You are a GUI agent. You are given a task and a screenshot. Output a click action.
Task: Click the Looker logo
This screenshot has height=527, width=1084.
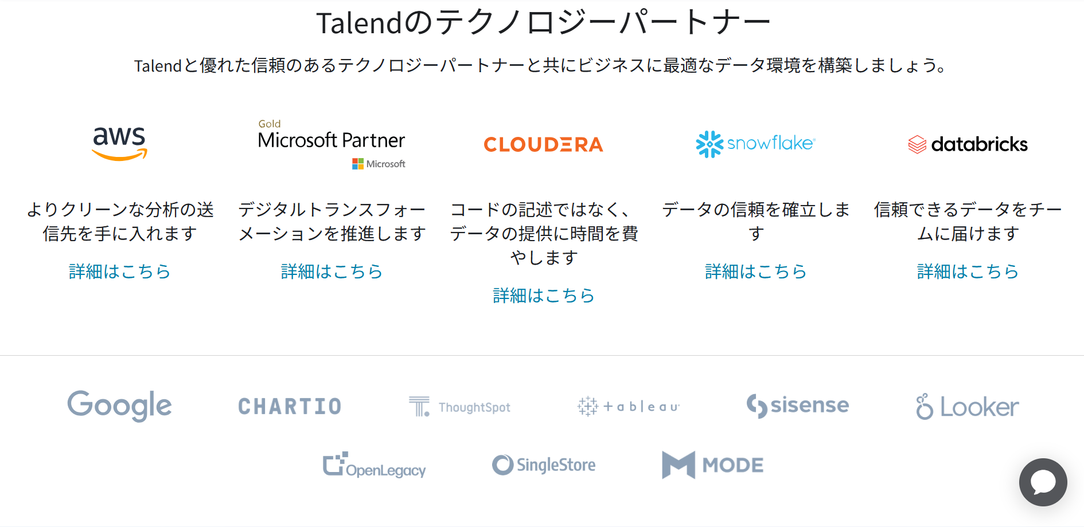[967, 407]
